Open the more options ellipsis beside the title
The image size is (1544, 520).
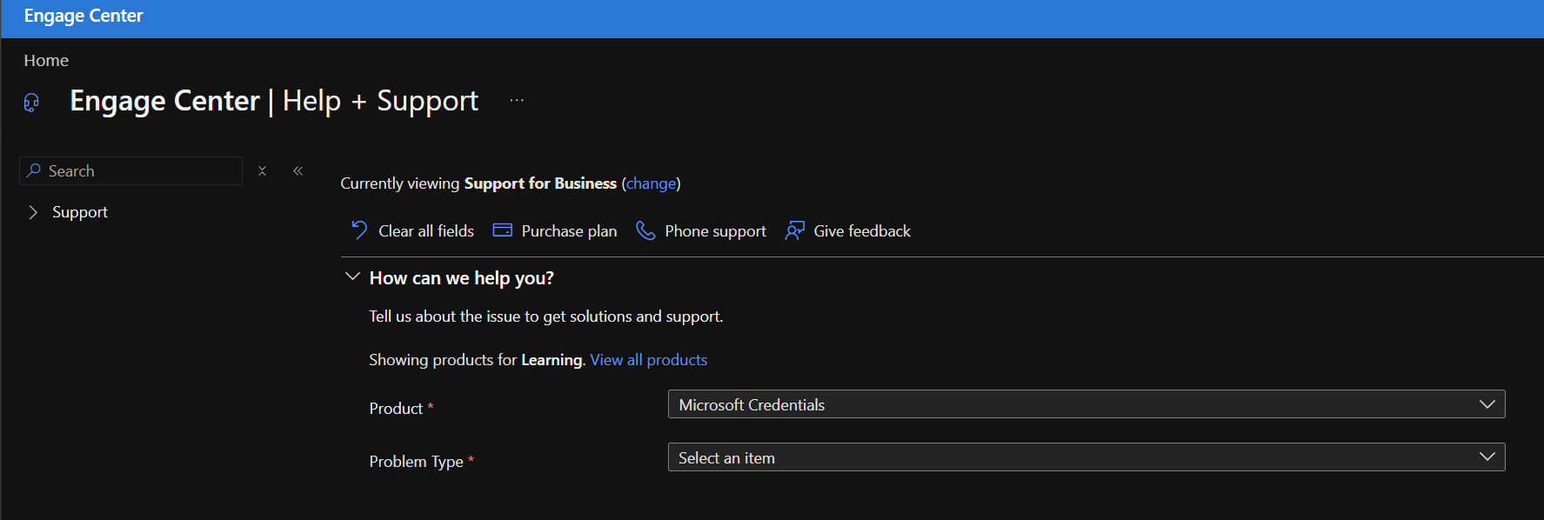point(517,100)
